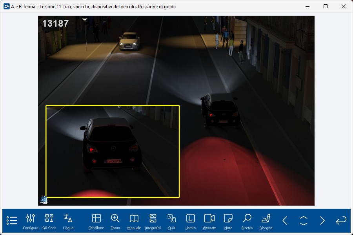This screenshot has width=353, height=235.
Task: Open Configura settings
Action: click(x=31, y=221)
